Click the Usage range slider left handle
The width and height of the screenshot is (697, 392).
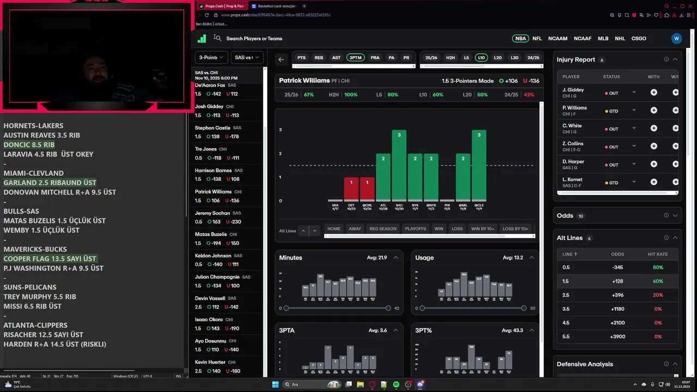tap(422, 308)
